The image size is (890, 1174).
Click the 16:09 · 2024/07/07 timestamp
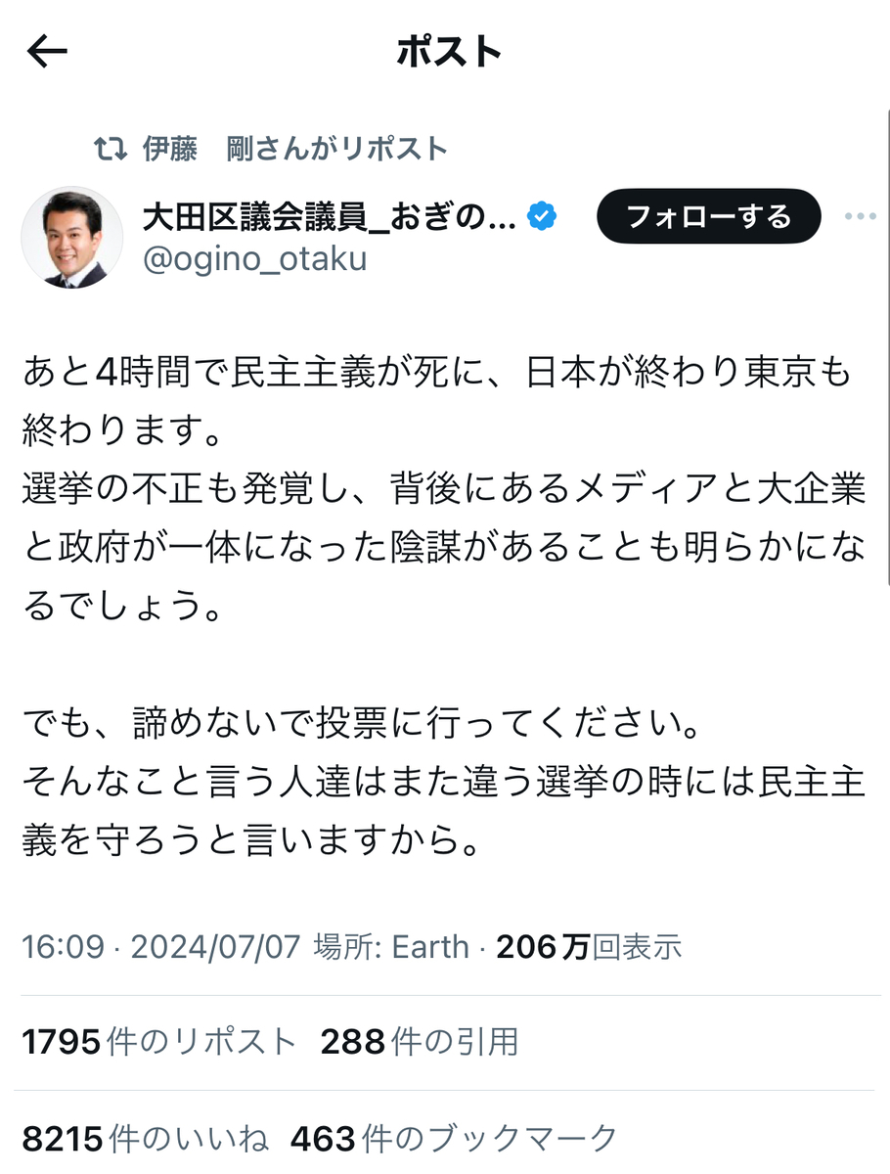160,946
